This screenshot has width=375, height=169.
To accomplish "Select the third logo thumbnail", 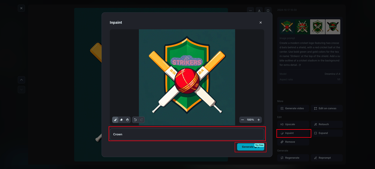I will tap(318, 27).
